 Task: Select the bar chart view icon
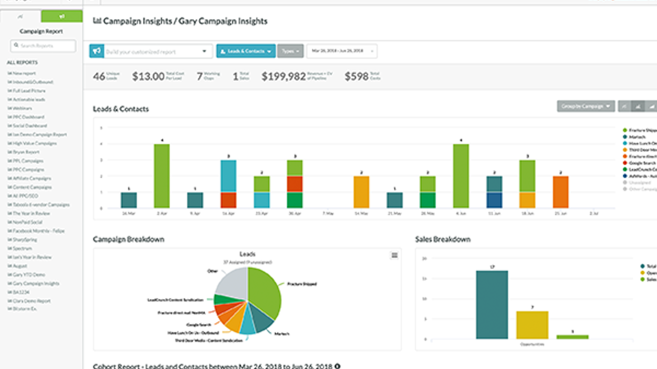[x=638, y=107]
